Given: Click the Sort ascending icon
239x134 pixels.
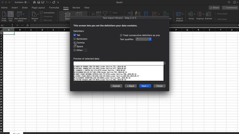Looking at the screenshot, I should [x=93, y=14].
